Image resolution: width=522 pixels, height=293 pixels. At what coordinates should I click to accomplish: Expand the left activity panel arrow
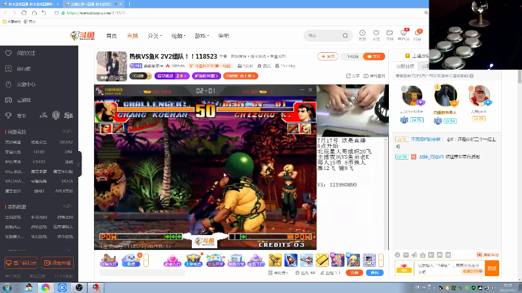pyautogui.click(x=146, y=260)
